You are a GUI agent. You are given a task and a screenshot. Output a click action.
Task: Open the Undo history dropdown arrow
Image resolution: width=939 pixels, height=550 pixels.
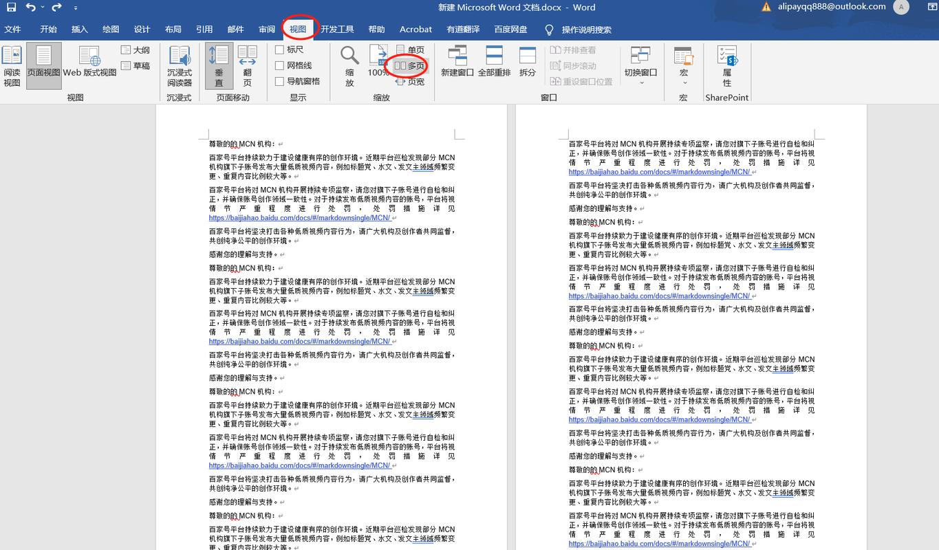click(43, 8)
